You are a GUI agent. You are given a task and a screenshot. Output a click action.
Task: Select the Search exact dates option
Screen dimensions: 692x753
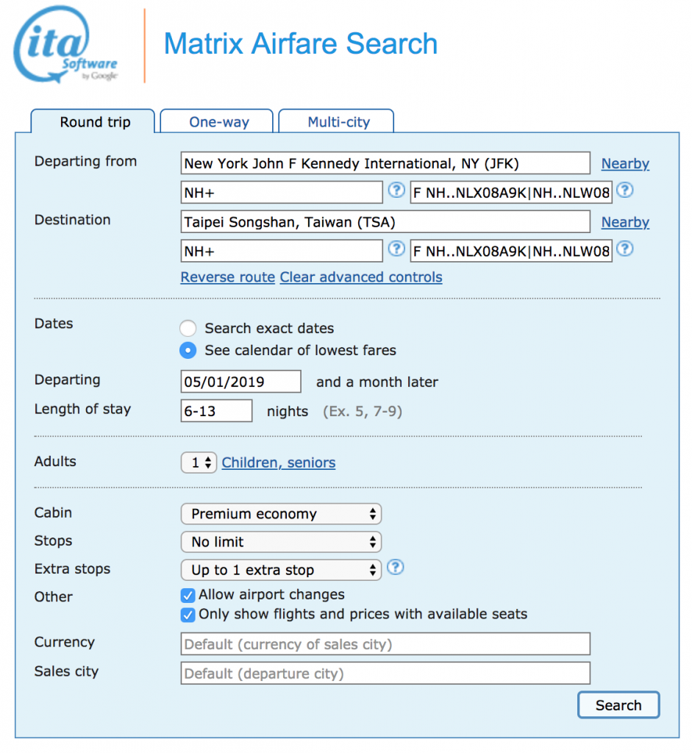pyautogui.click(x=188, y=329)
